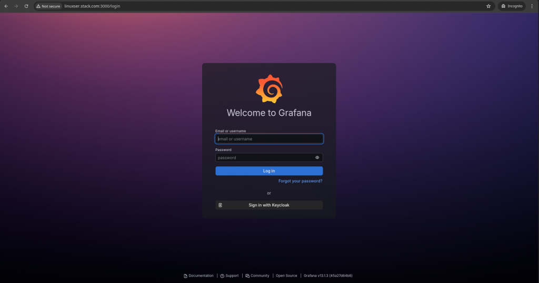Image resolution: width=539 pixels, height=283 pixels.
Task: Open the Documentation footer link
Action: tap(198, 276)
